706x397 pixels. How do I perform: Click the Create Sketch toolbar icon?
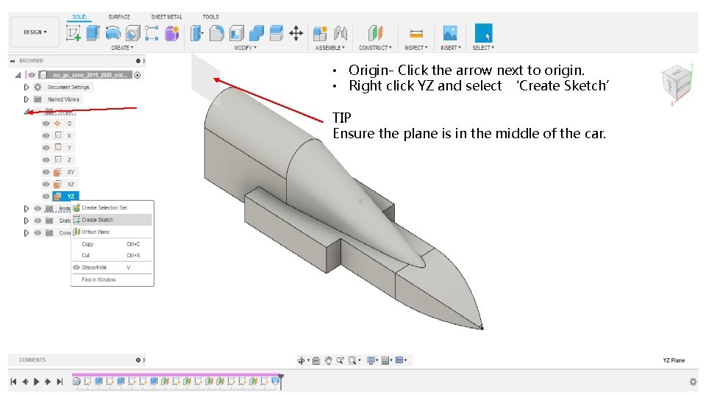[x=74, y=33]
